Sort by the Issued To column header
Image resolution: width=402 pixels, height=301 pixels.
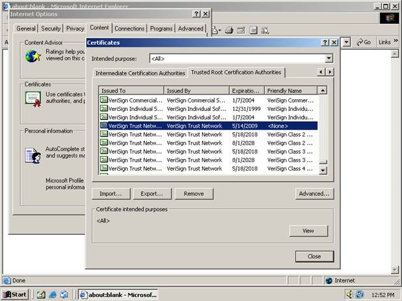pos(131,90)
